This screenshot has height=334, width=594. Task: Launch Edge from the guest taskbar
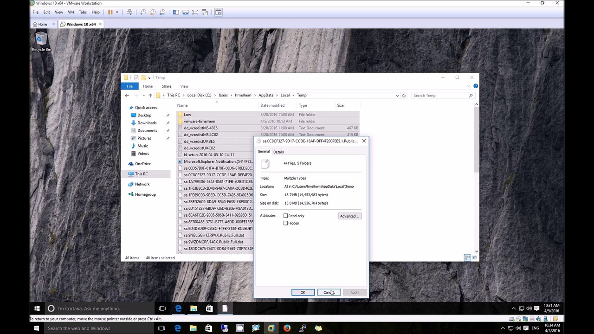point(178,308)
